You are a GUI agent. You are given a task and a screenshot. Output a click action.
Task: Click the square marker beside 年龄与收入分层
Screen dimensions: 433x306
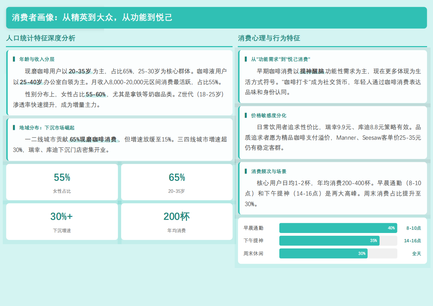pos(14,59)
